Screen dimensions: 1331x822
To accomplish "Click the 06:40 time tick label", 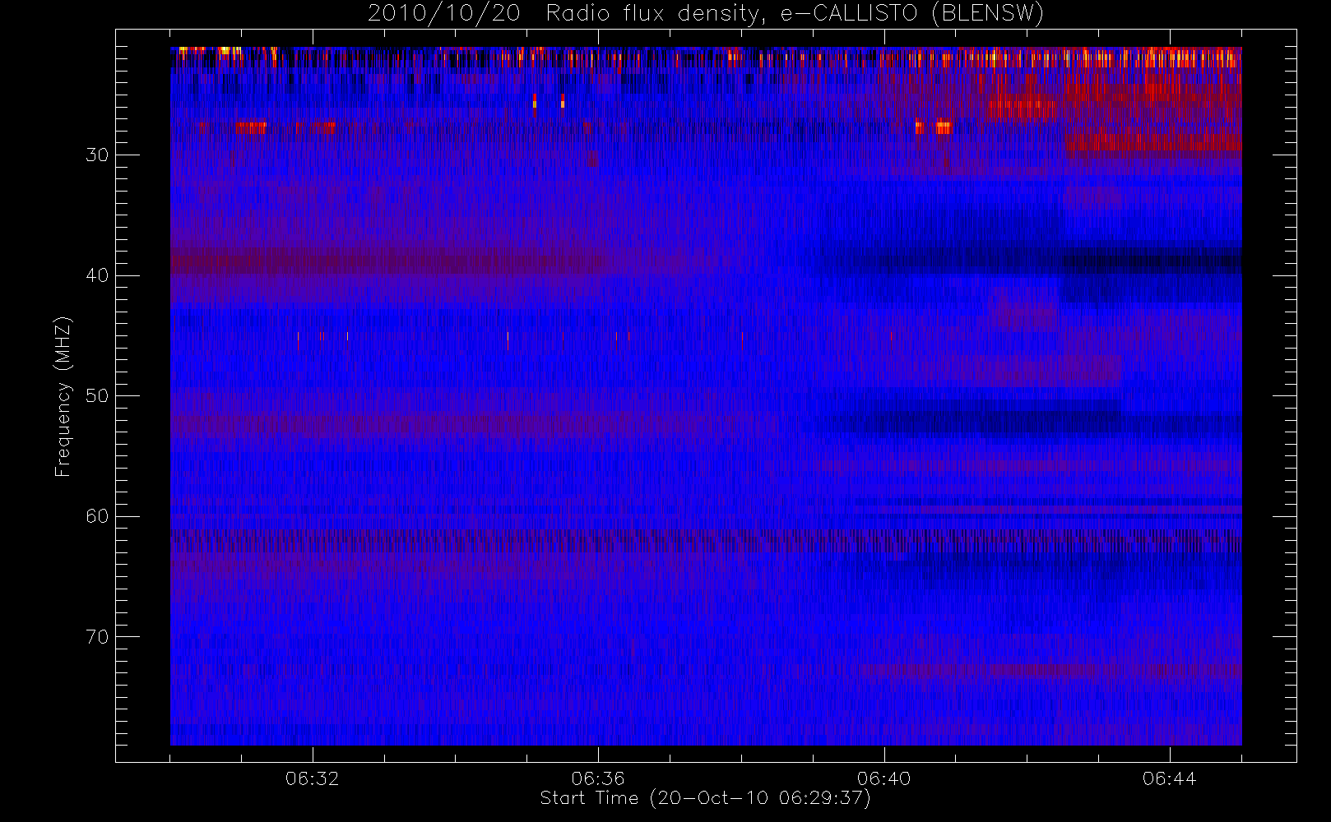I will point(883,778).
